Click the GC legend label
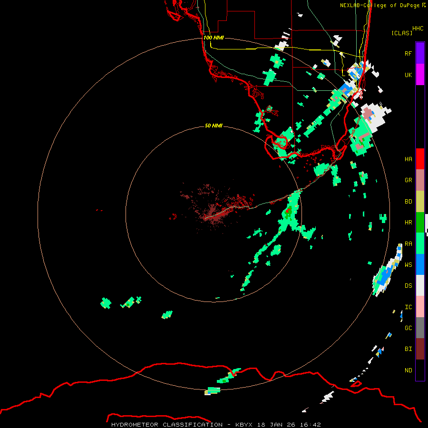This screenshot has width=428, height=428. [408, 328]
